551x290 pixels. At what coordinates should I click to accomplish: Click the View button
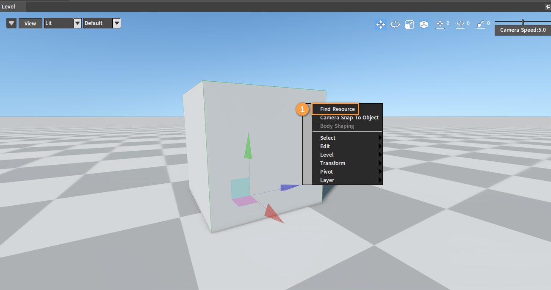tap(30, 23)
